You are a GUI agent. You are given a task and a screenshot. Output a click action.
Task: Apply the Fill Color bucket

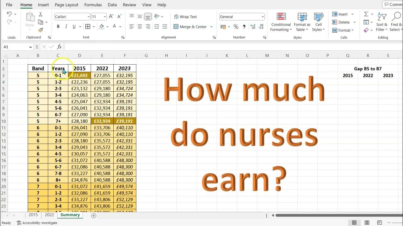pyautogui.click(x=101, y=27)
